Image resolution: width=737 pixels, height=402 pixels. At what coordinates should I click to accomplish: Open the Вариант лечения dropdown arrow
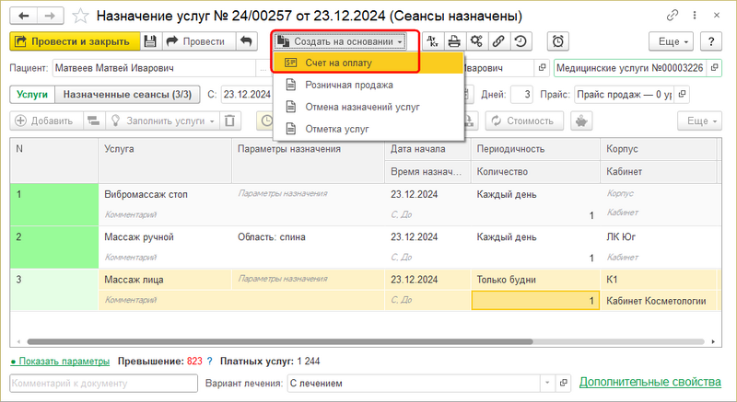(547, 384)
